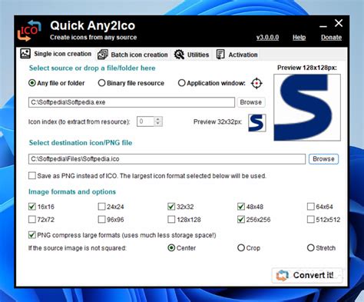The width and height of the screenshot is (364, 302).
Task: Click the Convert it! button
Action: pos(307,275)
